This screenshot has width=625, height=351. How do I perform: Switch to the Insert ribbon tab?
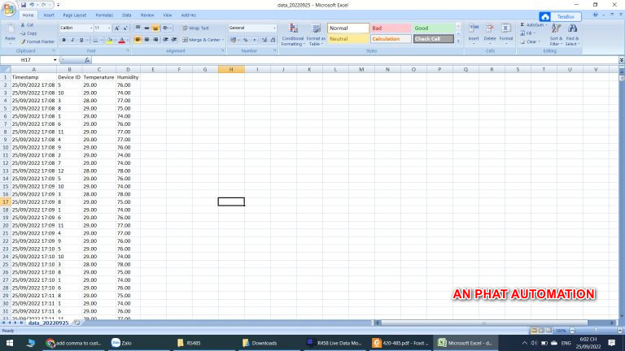pyautogui.click(x=49, y=15)
